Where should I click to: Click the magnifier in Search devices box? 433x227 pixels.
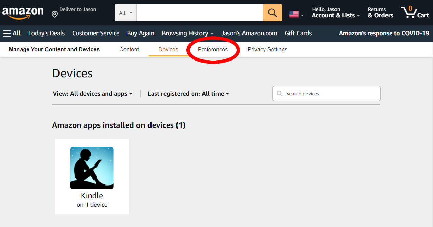tap(279, 94)
